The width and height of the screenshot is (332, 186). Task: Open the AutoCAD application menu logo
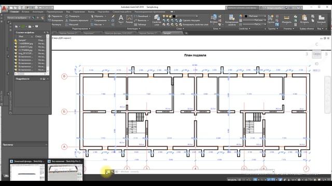(4, 9)
